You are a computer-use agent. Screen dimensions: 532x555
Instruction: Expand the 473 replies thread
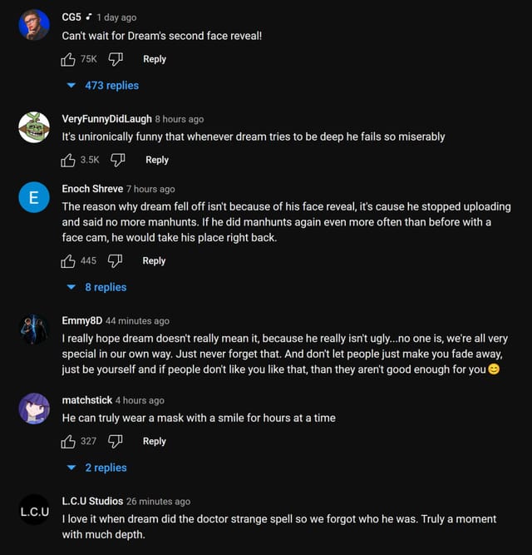(x=103, y=86)
